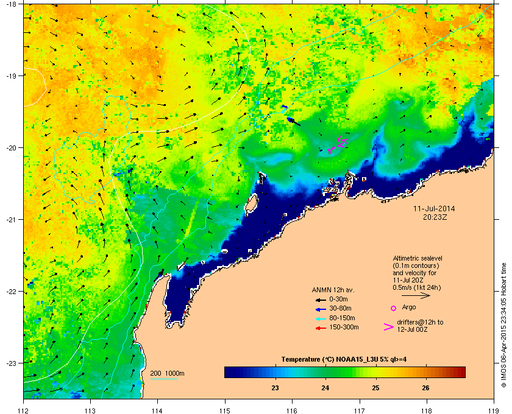
Task: Click the magenta Argo circle symbol
Action: (x=394, y=308)
